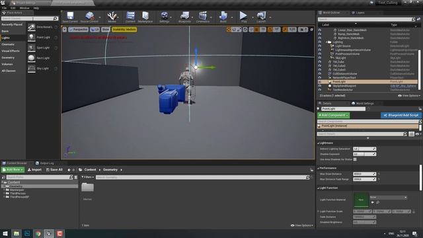
Task: Toggle visibility of TM_Cube actor
Action: click(x=320, y=61)
